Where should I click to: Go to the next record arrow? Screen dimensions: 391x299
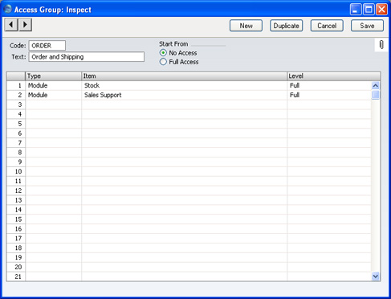(x=25, y=25)
